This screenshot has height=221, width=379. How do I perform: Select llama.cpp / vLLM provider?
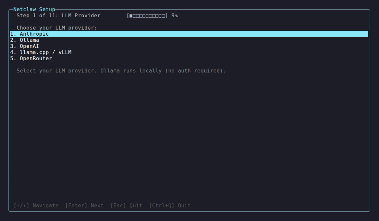coord(189,52)
